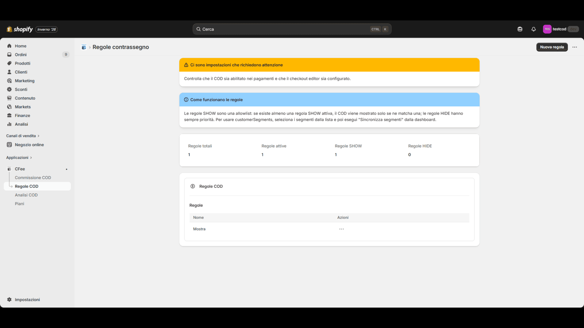
Task: Expand the Applicazioni section
Action: pos(19,157)
